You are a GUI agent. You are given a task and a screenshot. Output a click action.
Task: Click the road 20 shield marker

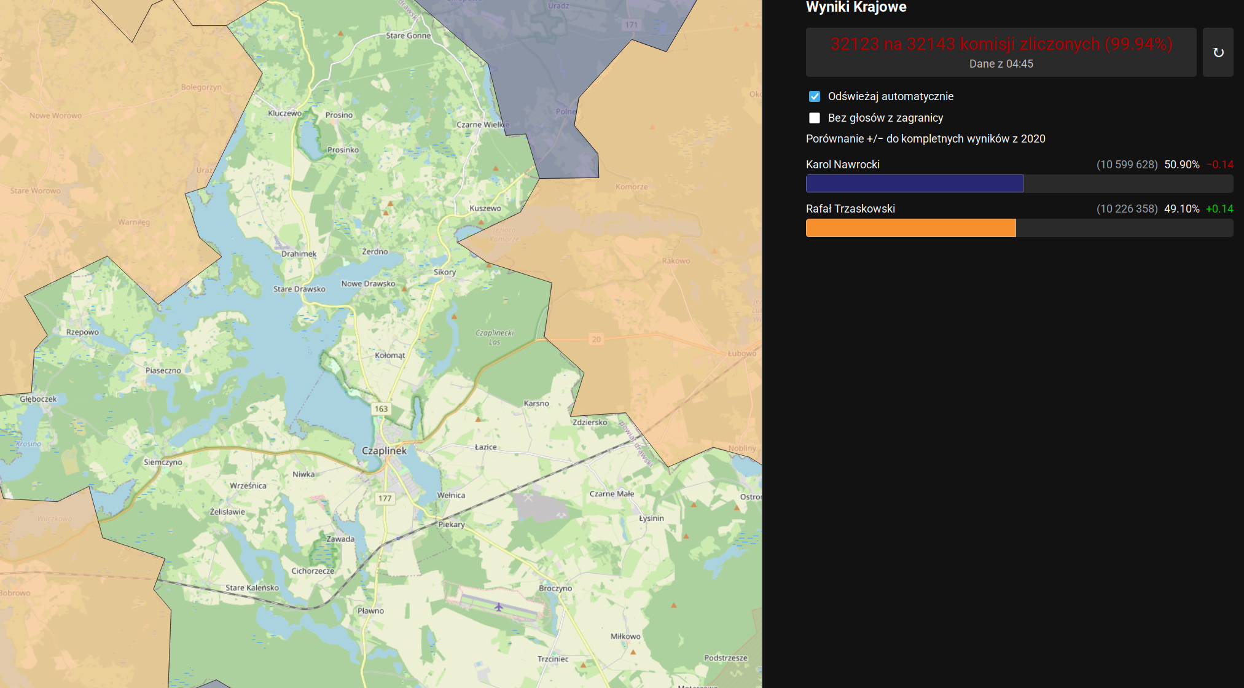pos(596,339)
